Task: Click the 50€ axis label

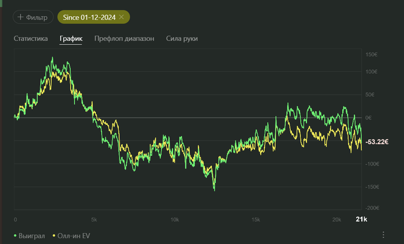Action: tap(370, 95)
